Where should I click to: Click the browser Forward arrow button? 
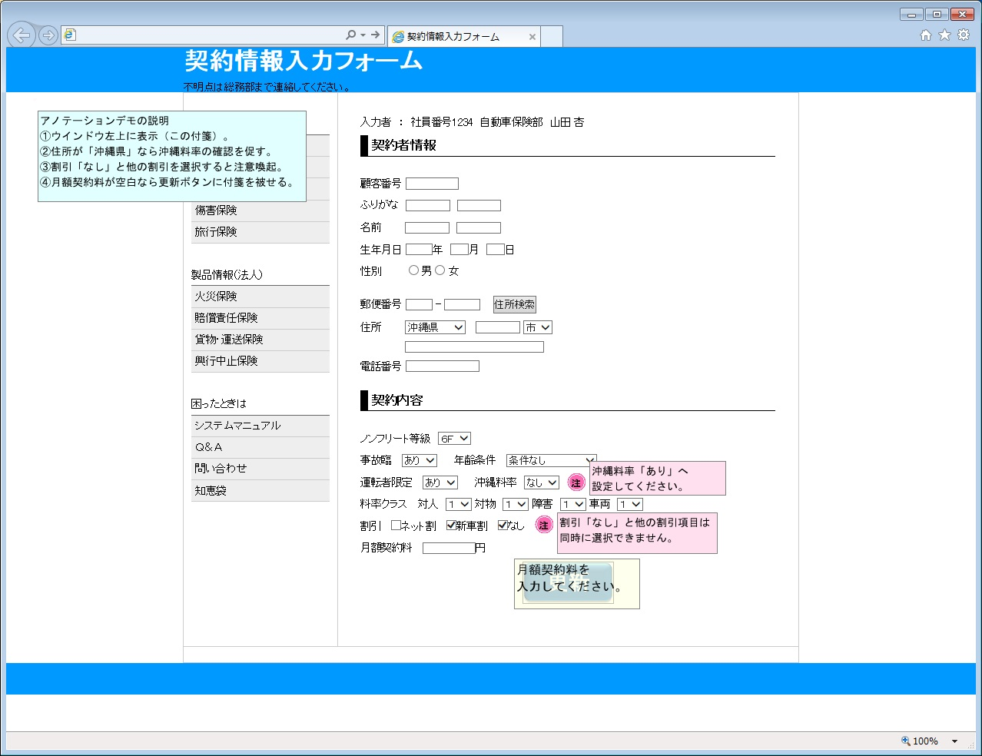(48, 35)
